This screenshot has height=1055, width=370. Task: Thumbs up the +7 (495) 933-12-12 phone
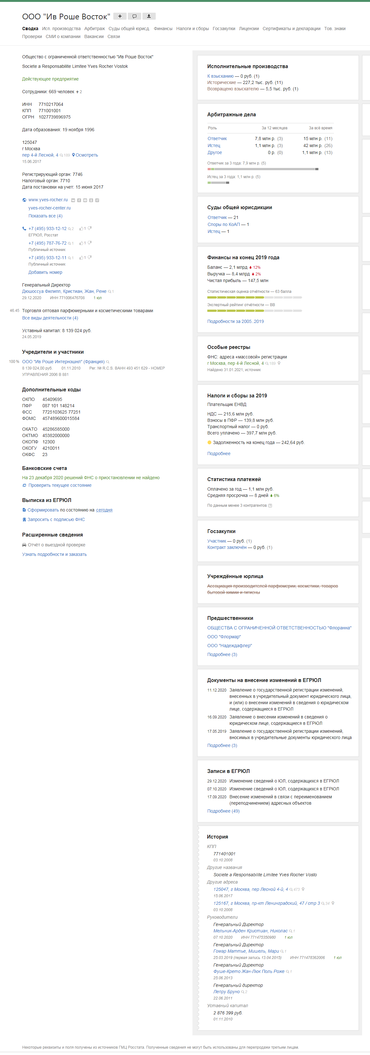tap(81, 228)
